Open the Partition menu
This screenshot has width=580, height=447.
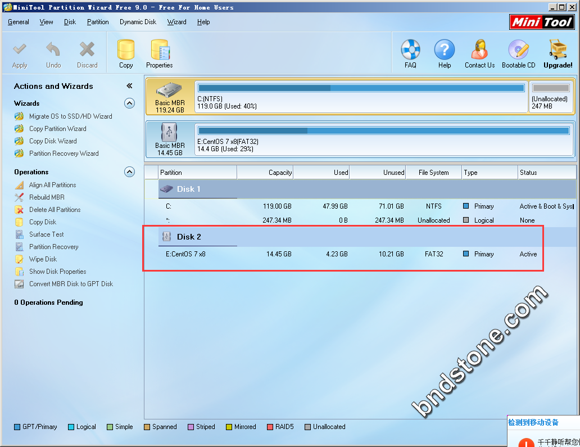98,22
